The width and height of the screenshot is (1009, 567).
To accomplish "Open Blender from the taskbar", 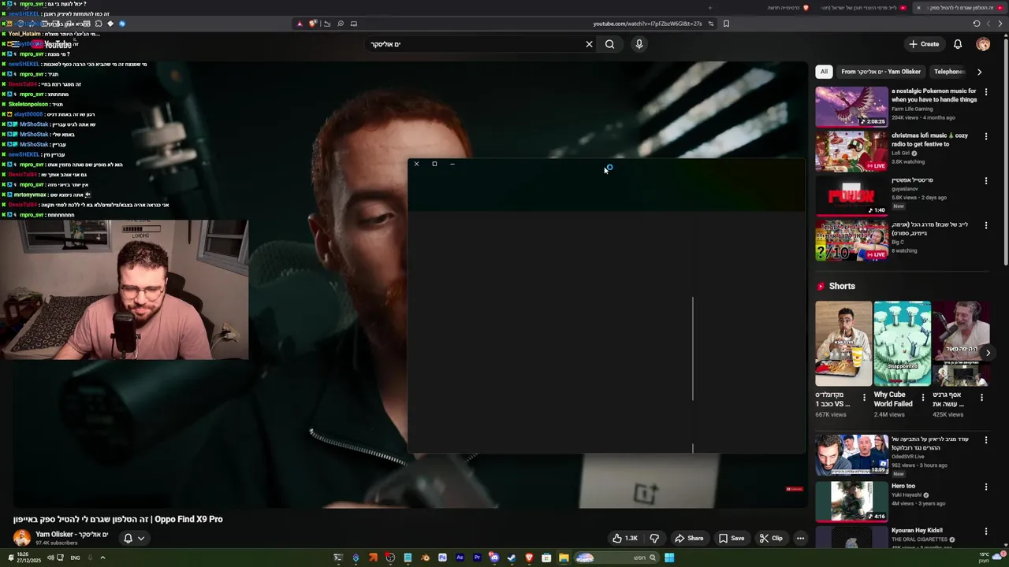I will [425, 558].
